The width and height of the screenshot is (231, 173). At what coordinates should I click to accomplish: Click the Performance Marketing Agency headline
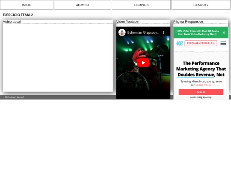click(x=201, y=69)
